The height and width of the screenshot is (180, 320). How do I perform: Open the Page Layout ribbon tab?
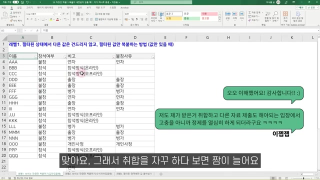tap(45, 7)
